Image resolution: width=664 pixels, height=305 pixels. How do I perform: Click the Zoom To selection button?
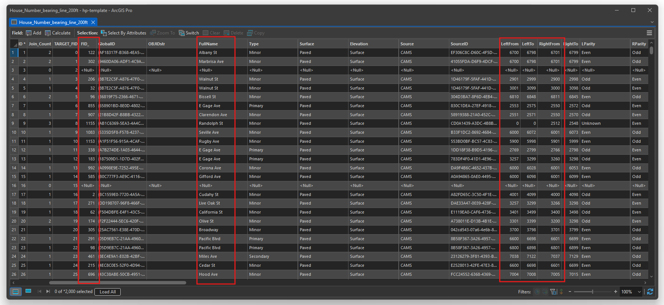[x=162, y=33]
